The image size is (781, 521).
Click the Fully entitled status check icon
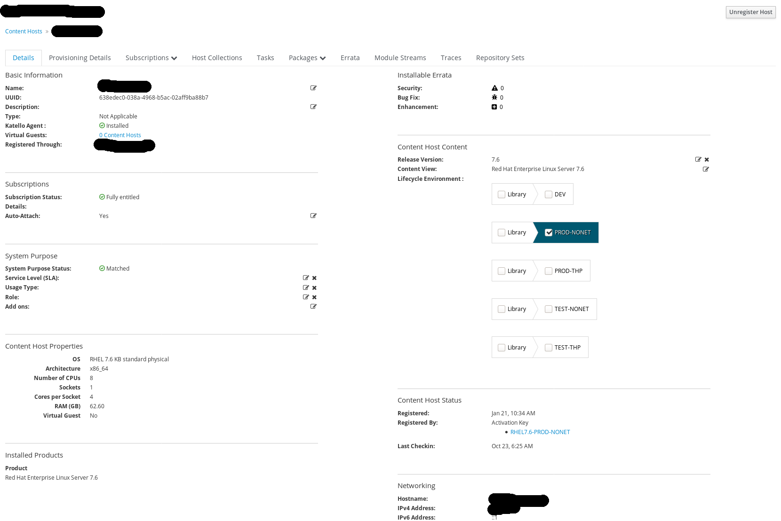point(102,197)
